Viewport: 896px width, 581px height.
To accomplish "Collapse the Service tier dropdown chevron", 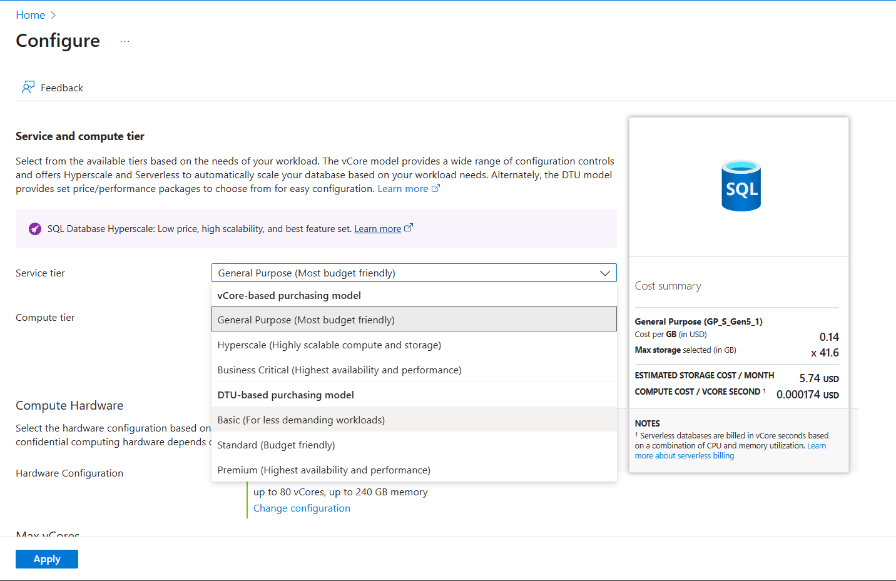I will coord(604,273).
